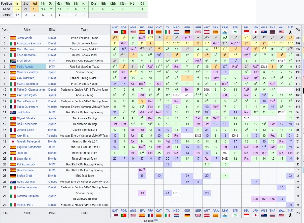Open the highlighted Pedro Acosta rider link
Viewport: 304px width, 223px height.
[25, 66]
